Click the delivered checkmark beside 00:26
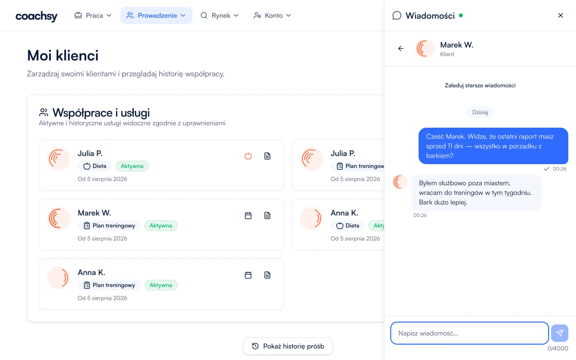The image size is (576, 360). coord(547,169)
